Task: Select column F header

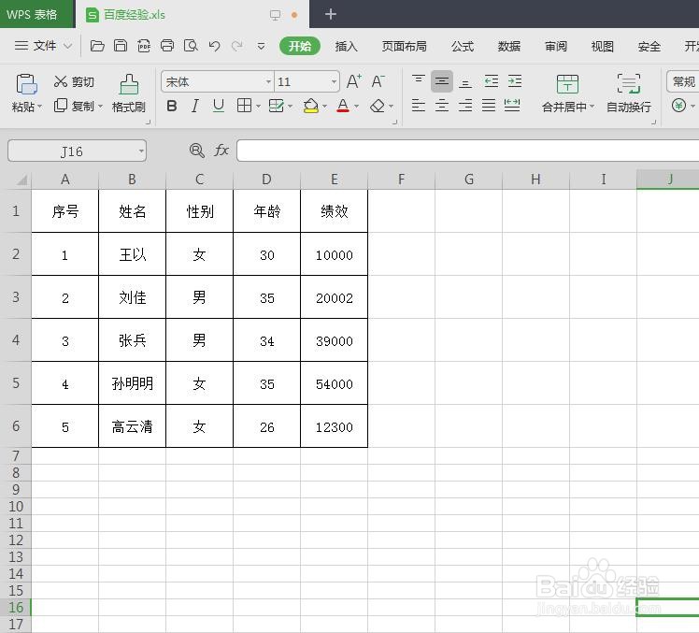Action: pyautogui.click(x=401, y=180)
